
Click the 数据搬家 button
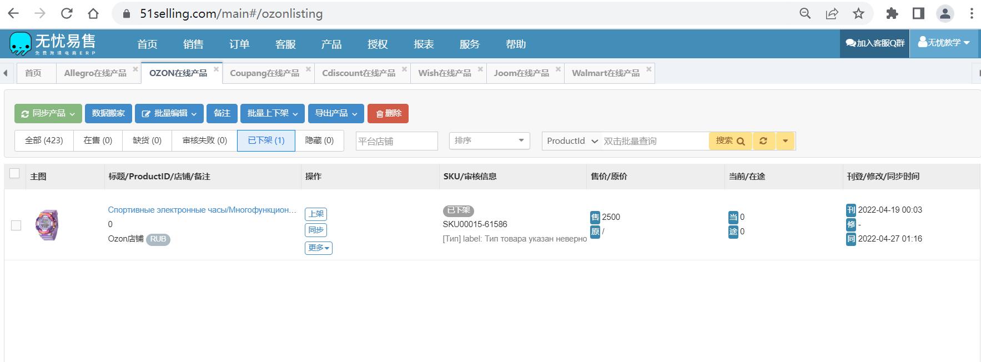click(108, 113)
